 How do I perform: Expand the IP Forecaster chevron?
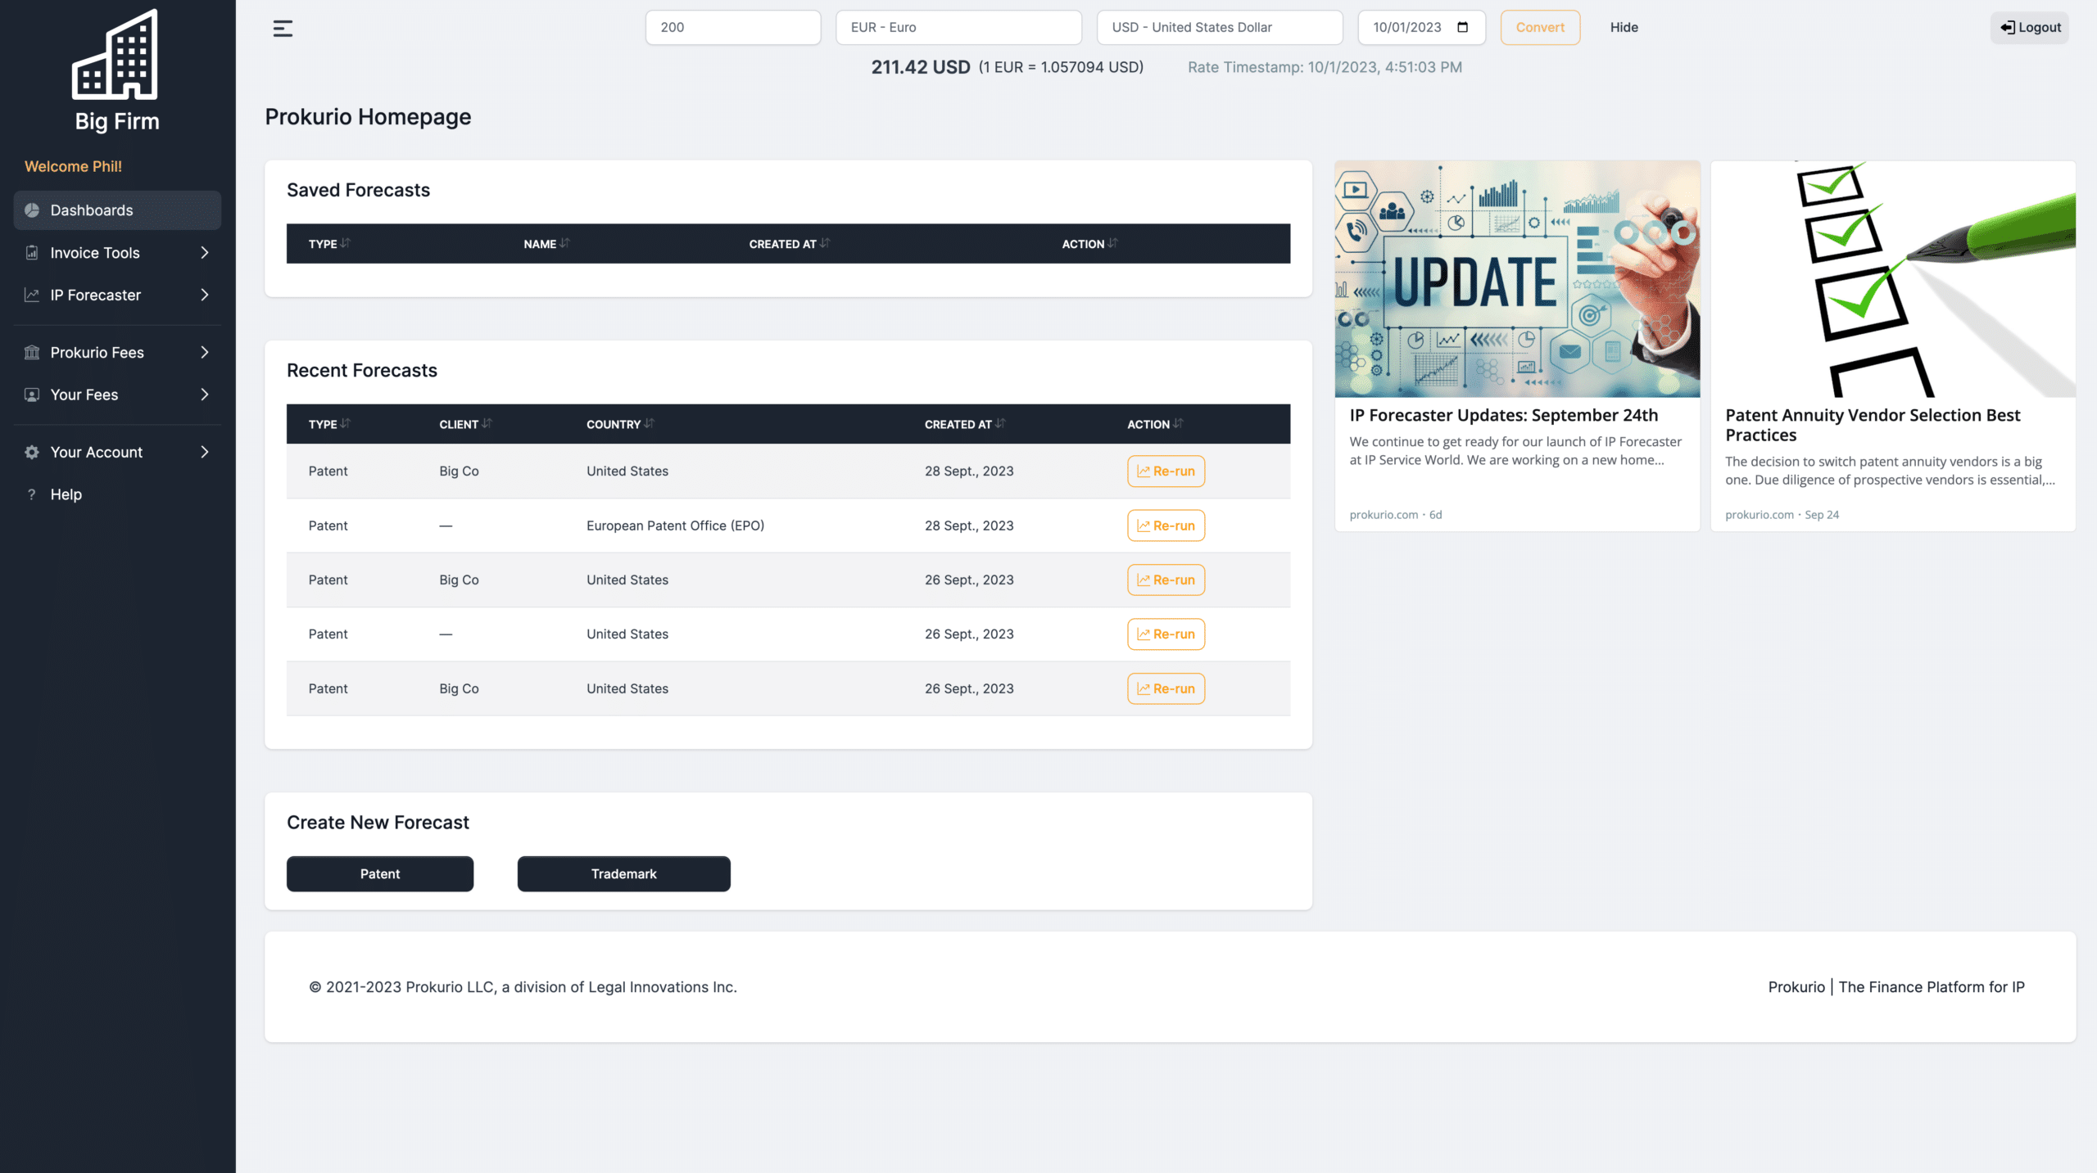click(x=205, y=295)
